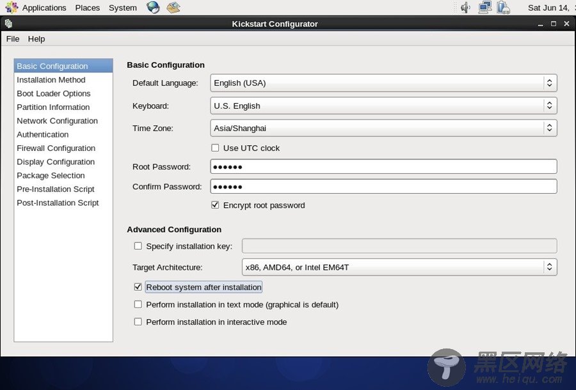Viewport: 576px width, 390px height.
Task: Open the Default Language dropdown
Action: click(383, 83)
